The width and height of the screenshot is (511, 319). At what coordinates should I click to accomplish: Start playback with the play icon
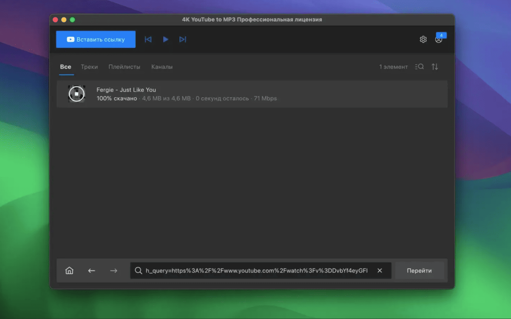tap(166, 39)
